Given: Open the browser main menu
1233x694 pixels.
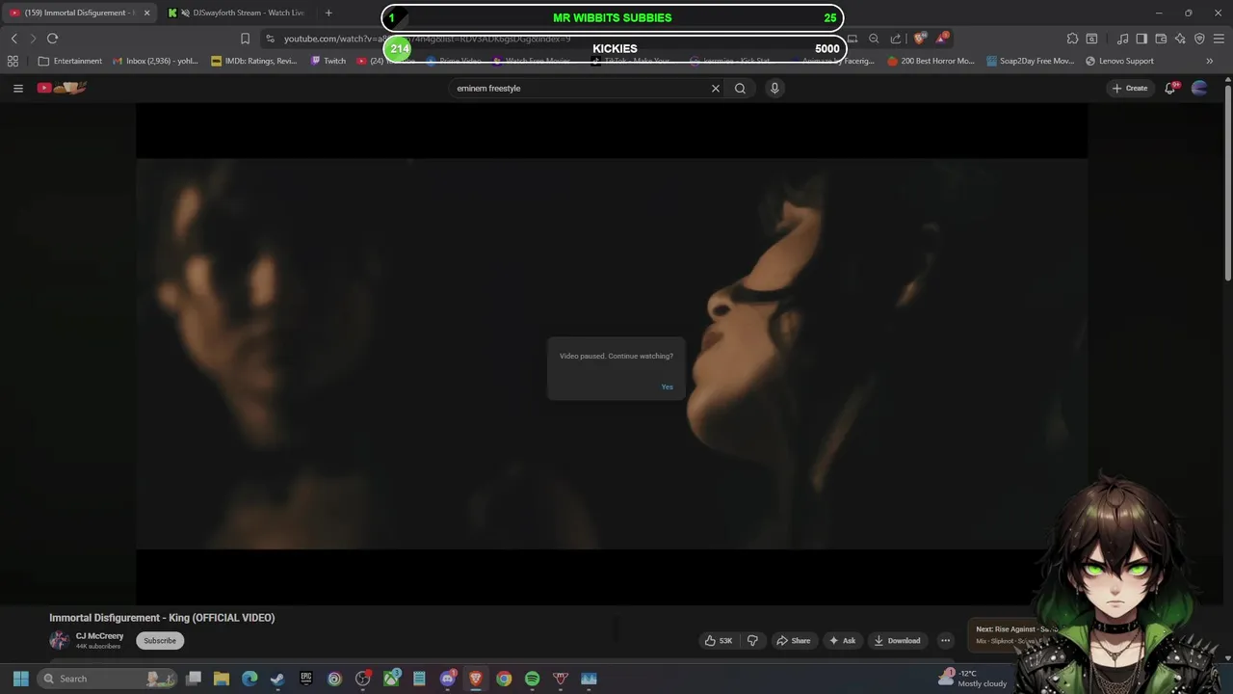Looking at the screenshot, I should 1220,39.
